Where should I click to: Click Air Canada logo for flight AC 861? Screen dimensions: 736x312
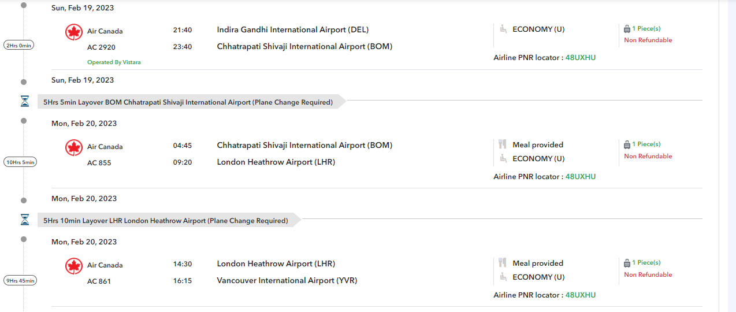(x=74, y=266)
